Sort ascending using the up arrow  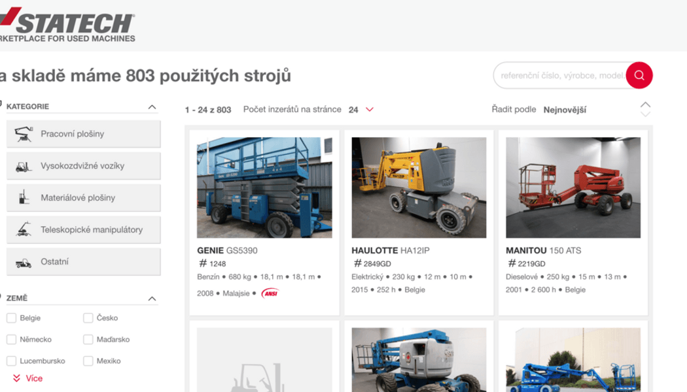tap(645, 105)
